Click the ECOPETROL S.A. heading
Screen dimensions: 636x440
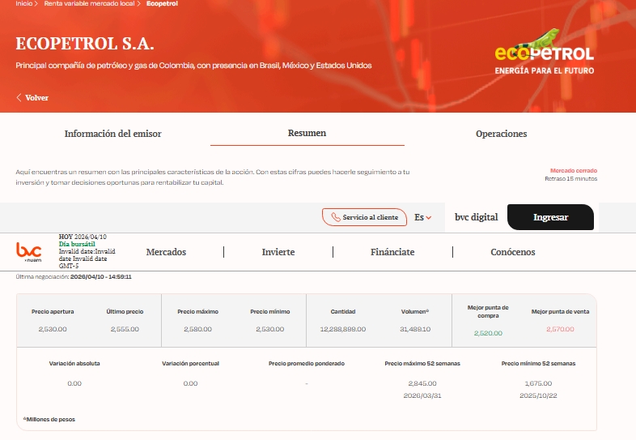click(x=85, y=44)
